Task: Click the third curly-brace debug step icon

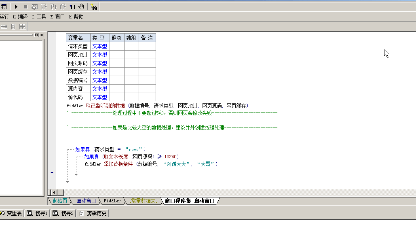Action: (x=63, y=6)
